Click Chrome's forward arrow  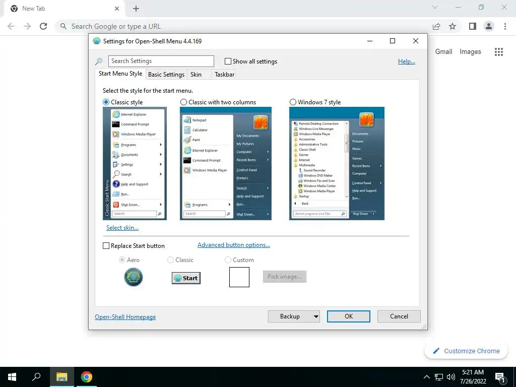click(x=27, y=26)
